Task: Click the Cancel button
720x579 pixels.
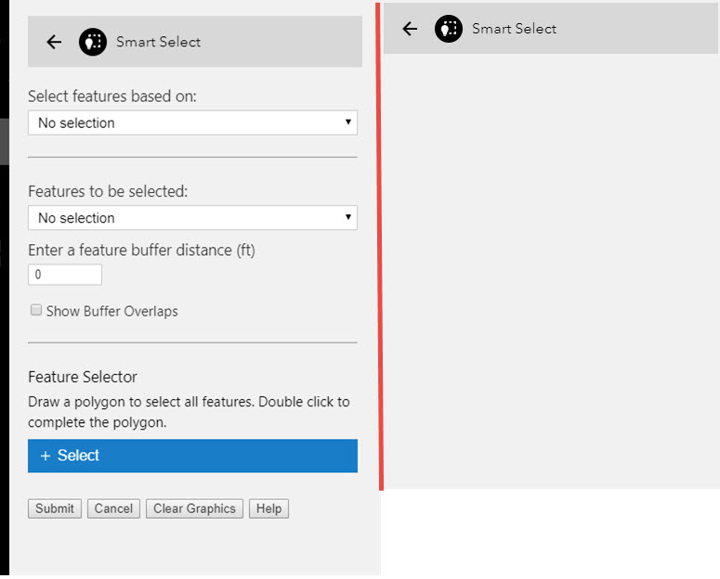Action: click(x=113, y=508)
